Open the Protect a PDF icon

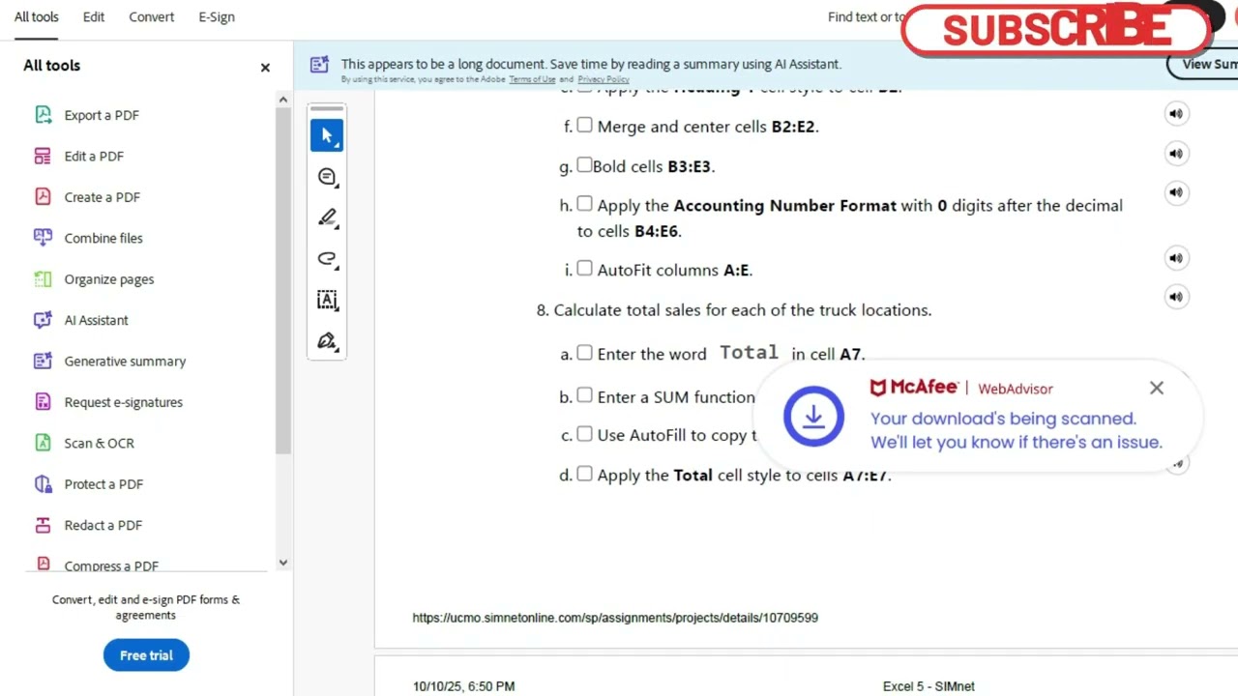coord(43,484)
